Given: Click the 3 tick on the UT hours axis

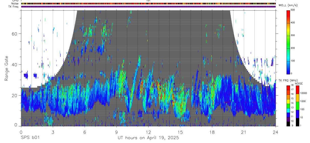Looking at the screenshot, I should [x=53, y=132].
